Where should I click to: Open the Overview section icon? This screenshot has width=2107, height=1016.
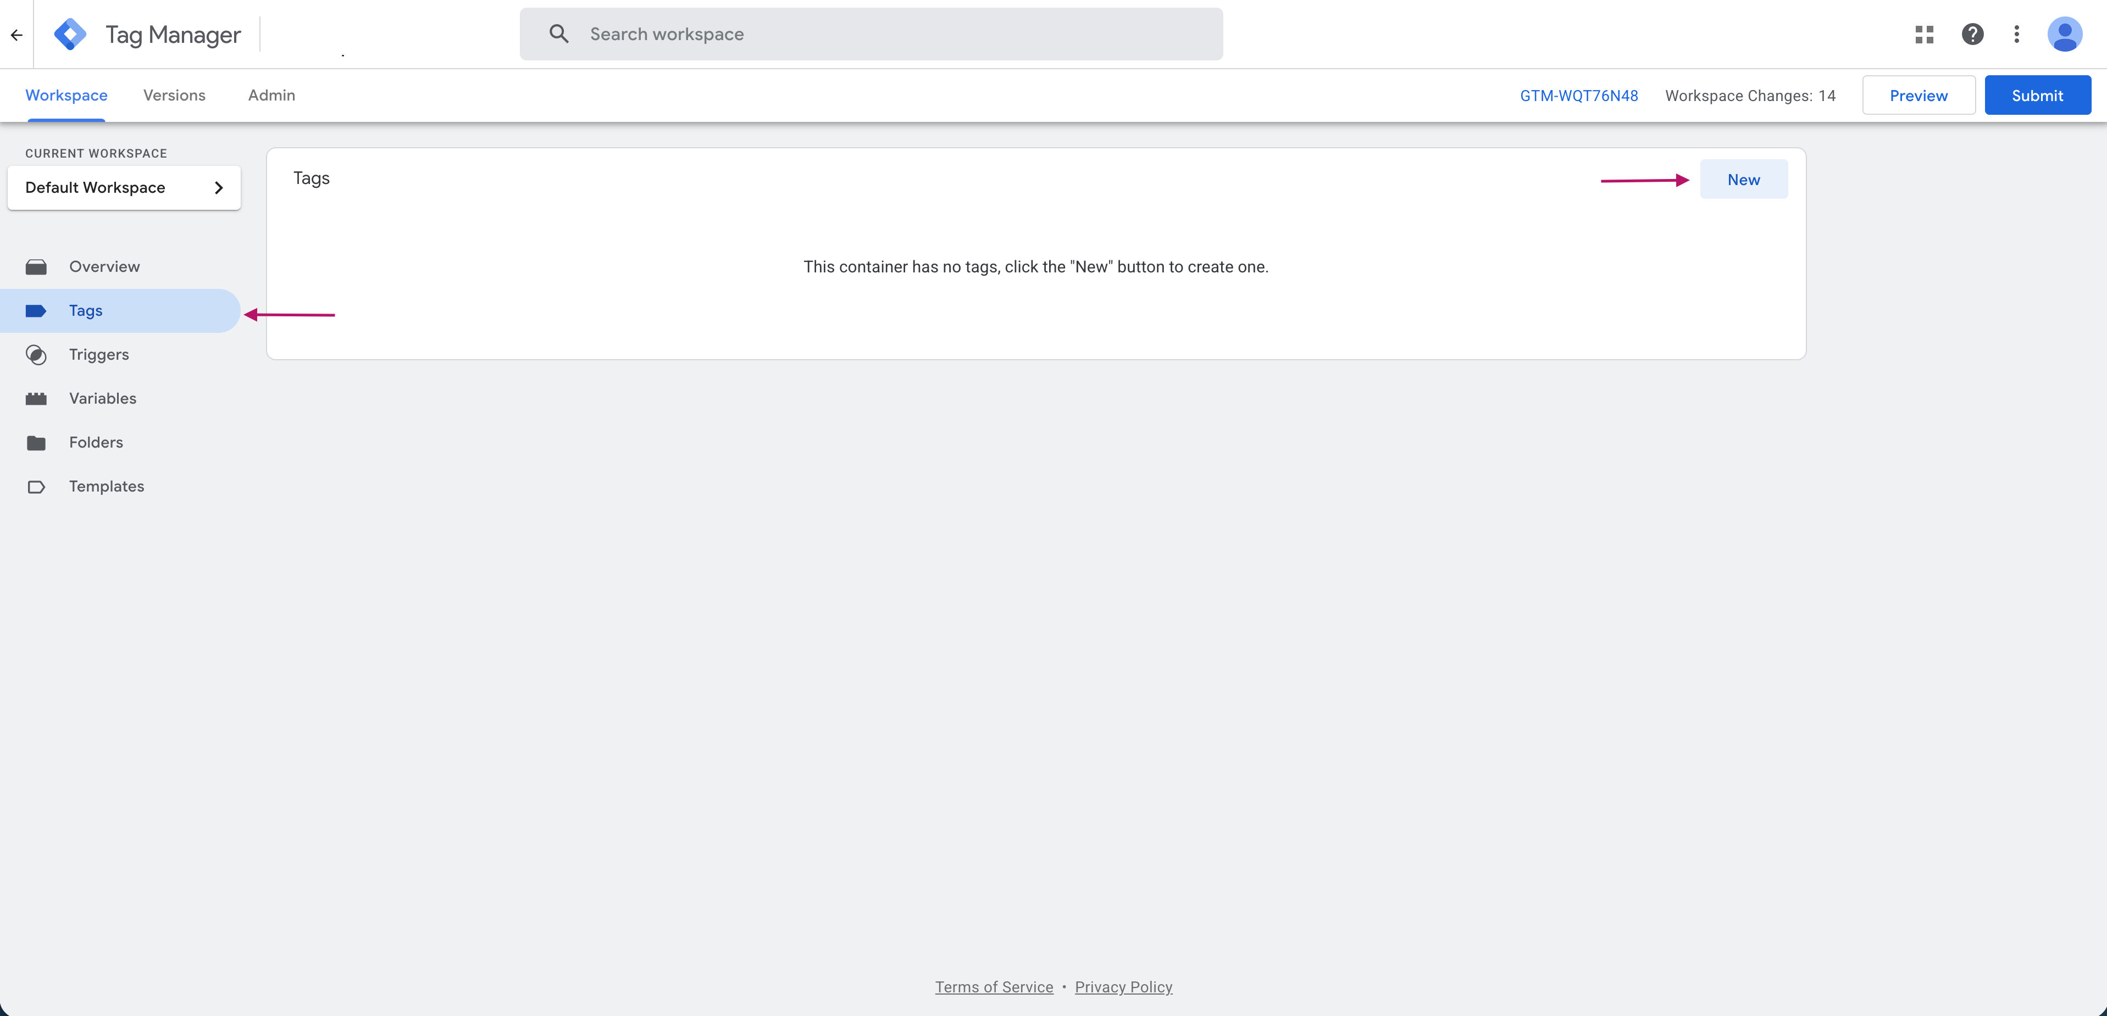point(37,266)
